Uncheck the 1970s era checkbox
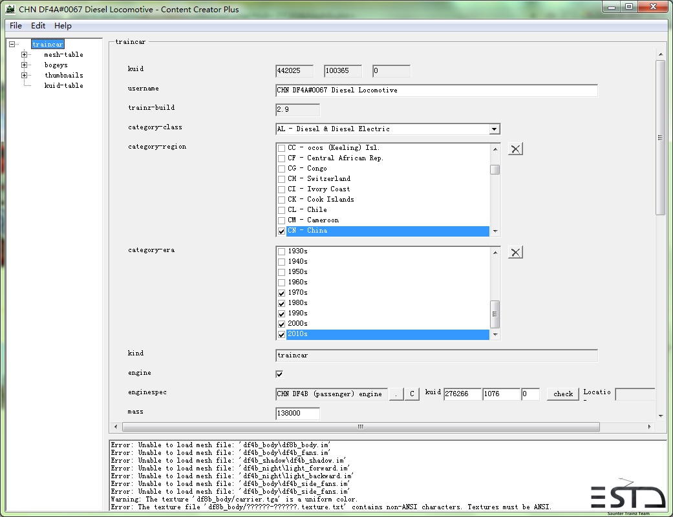 [x=282, y=293]
